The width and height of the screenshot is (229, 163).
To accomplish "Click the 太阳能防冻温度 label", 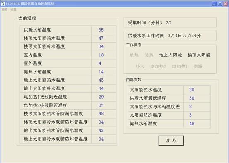I will coord(146,115).
